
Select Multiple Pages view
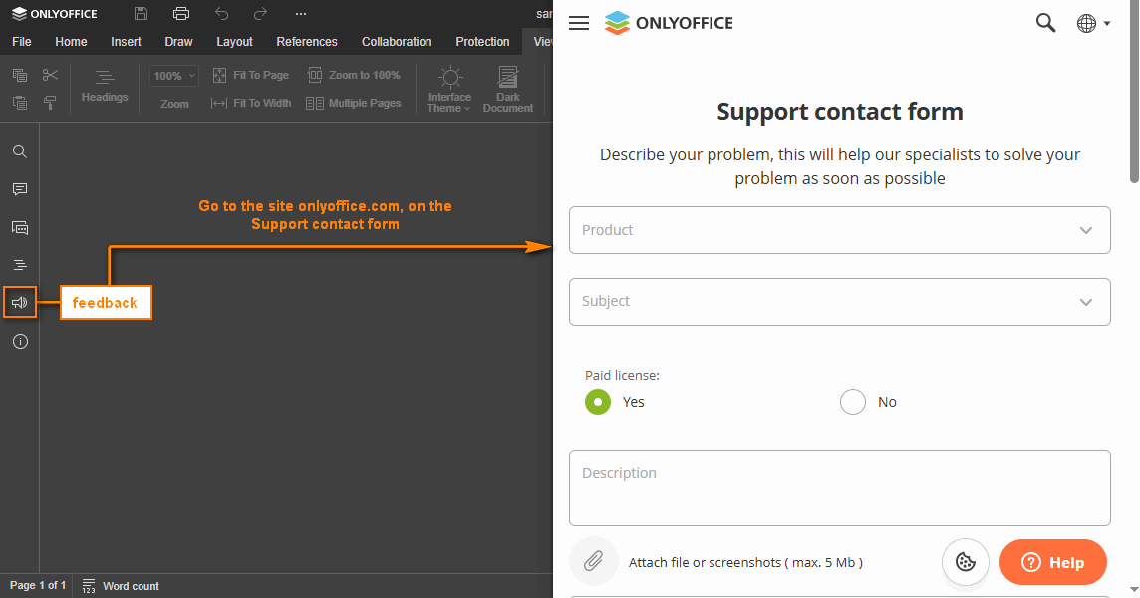coord(354,104)
